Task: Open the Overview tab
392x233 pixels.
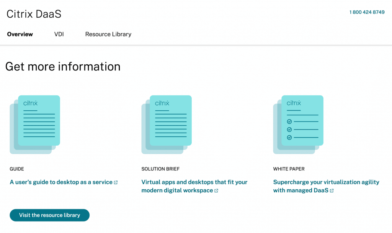Action: [20, 34]
